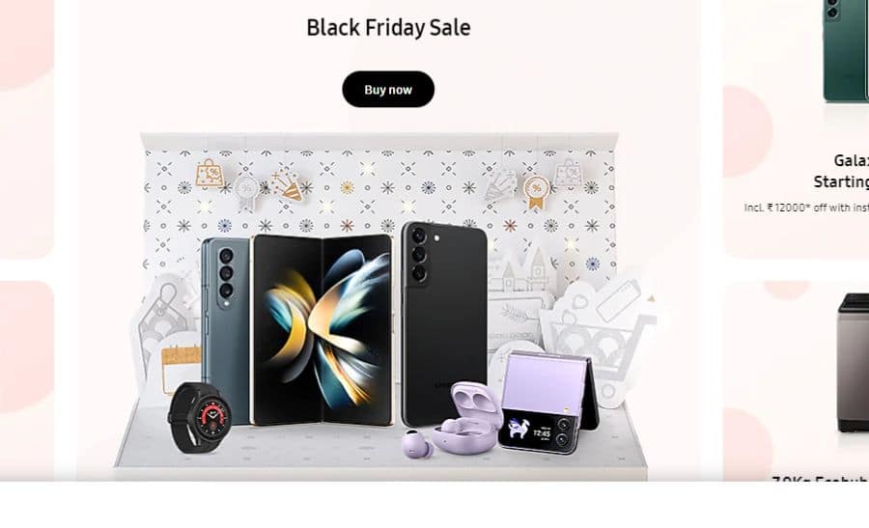The image size is (869, 528).
Task: Click the gold shopping bag percent icon
Action: (x=210, y=173)
